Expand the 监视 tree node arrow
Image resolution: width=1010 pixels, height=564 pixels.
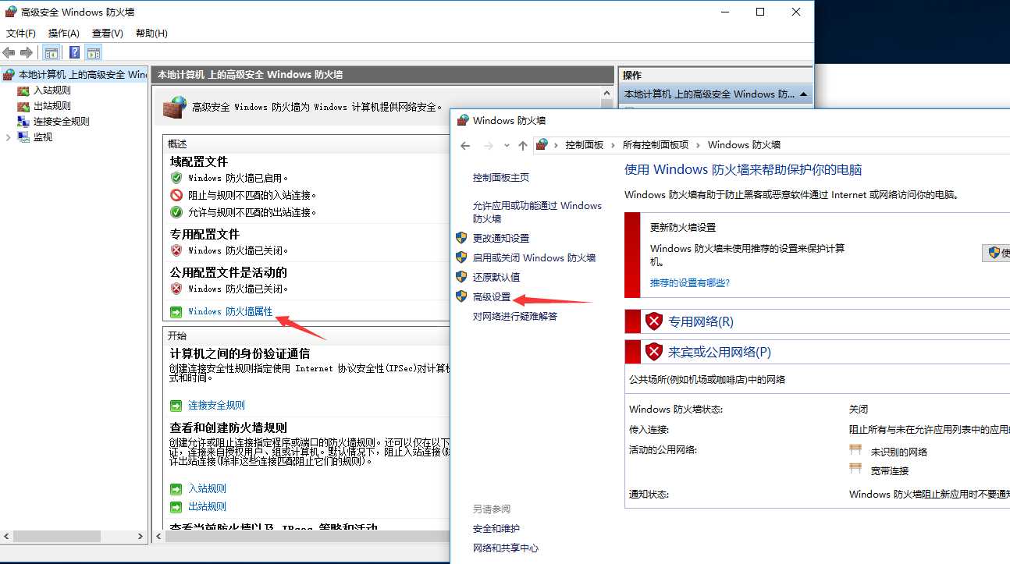pyautogui.click(x=9, y=137)
